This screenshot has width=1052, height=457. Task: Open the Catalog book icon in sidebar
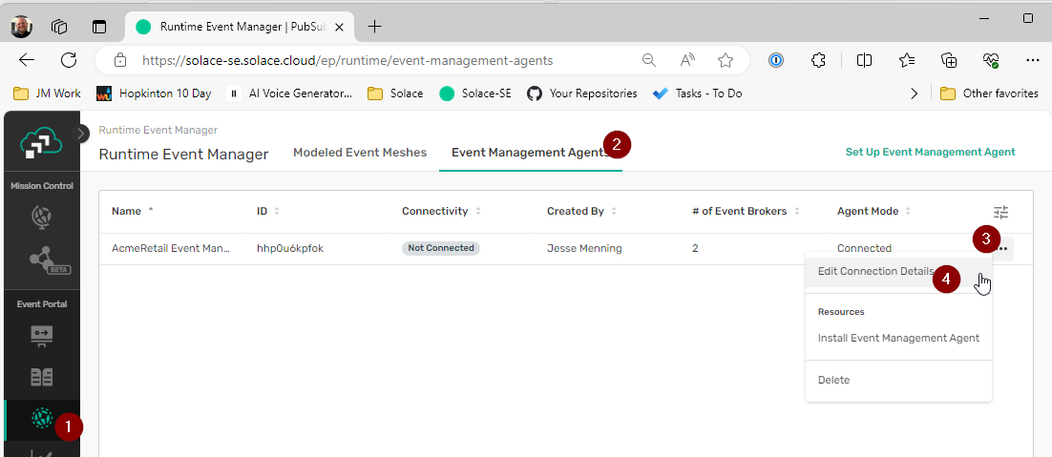pyautogui.click(x=41, y=377)
